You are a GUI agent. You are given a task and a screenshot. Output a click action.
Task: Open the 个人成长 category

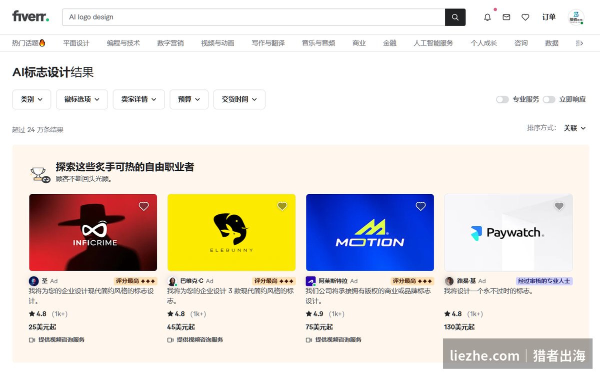point(484,43)
